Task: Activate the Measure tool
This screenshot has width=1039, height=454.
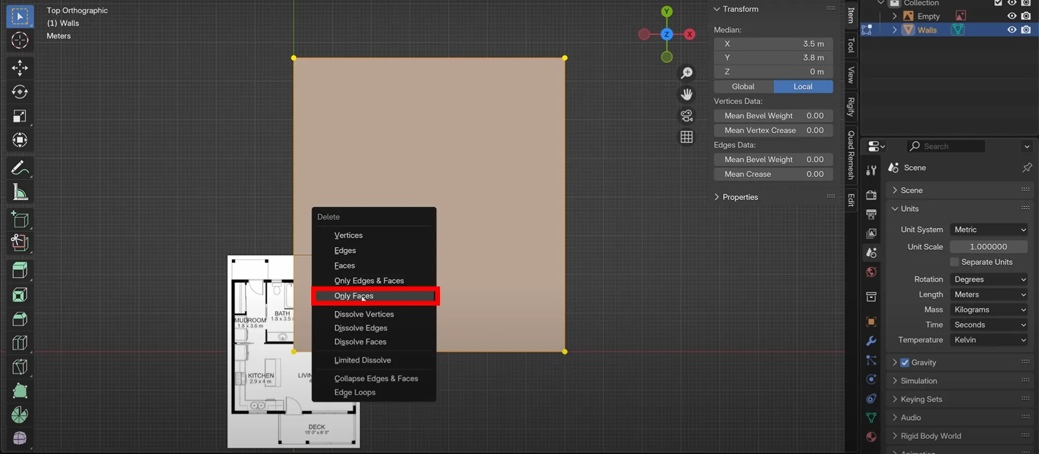Action: (20, 192)
